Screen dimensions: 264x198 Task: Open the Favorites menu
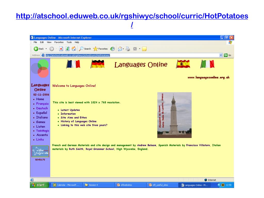pos(59,42)
